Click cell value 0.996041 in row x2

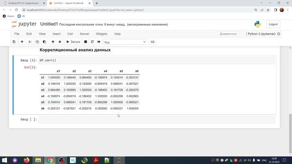117,84
